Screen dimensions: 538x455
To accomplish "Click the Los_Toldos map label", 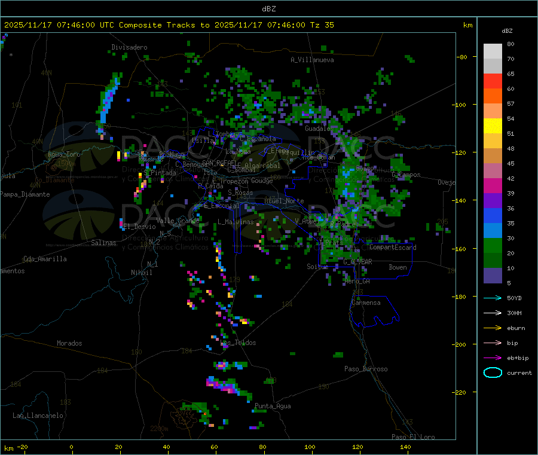I will (x=238, y=343).
